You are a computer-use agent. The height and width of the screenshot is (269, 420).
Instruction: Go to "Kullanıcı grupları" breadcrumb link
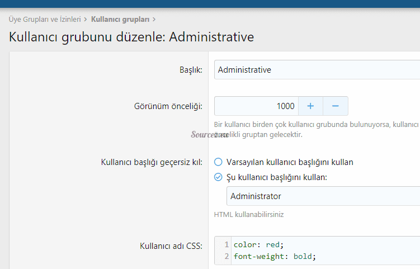tap(120, 19)
